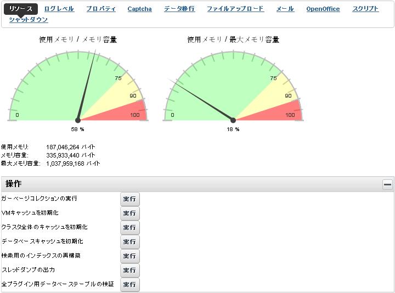Go to the データ移行 tab

coord(179,9)
